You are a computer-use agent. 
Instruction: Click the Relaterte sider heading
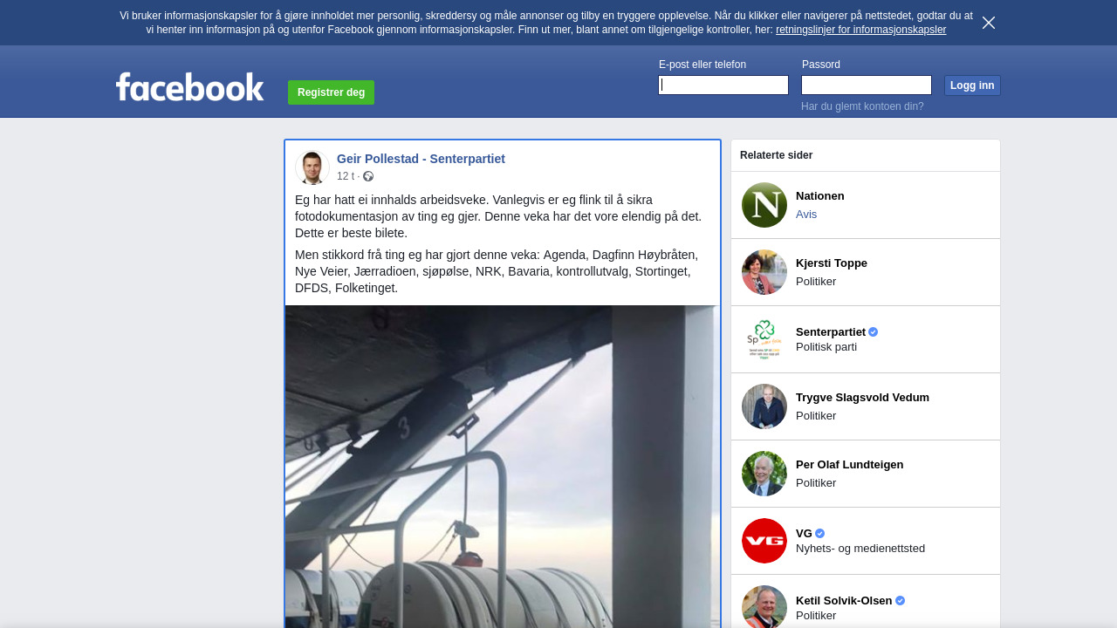pyautogui.click(x=777, y=155)
